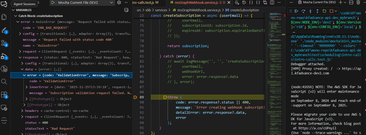366x135 pixels.
Task: Select variable row statusText = 'Bad Request'
Action: (x=71, y=129)
